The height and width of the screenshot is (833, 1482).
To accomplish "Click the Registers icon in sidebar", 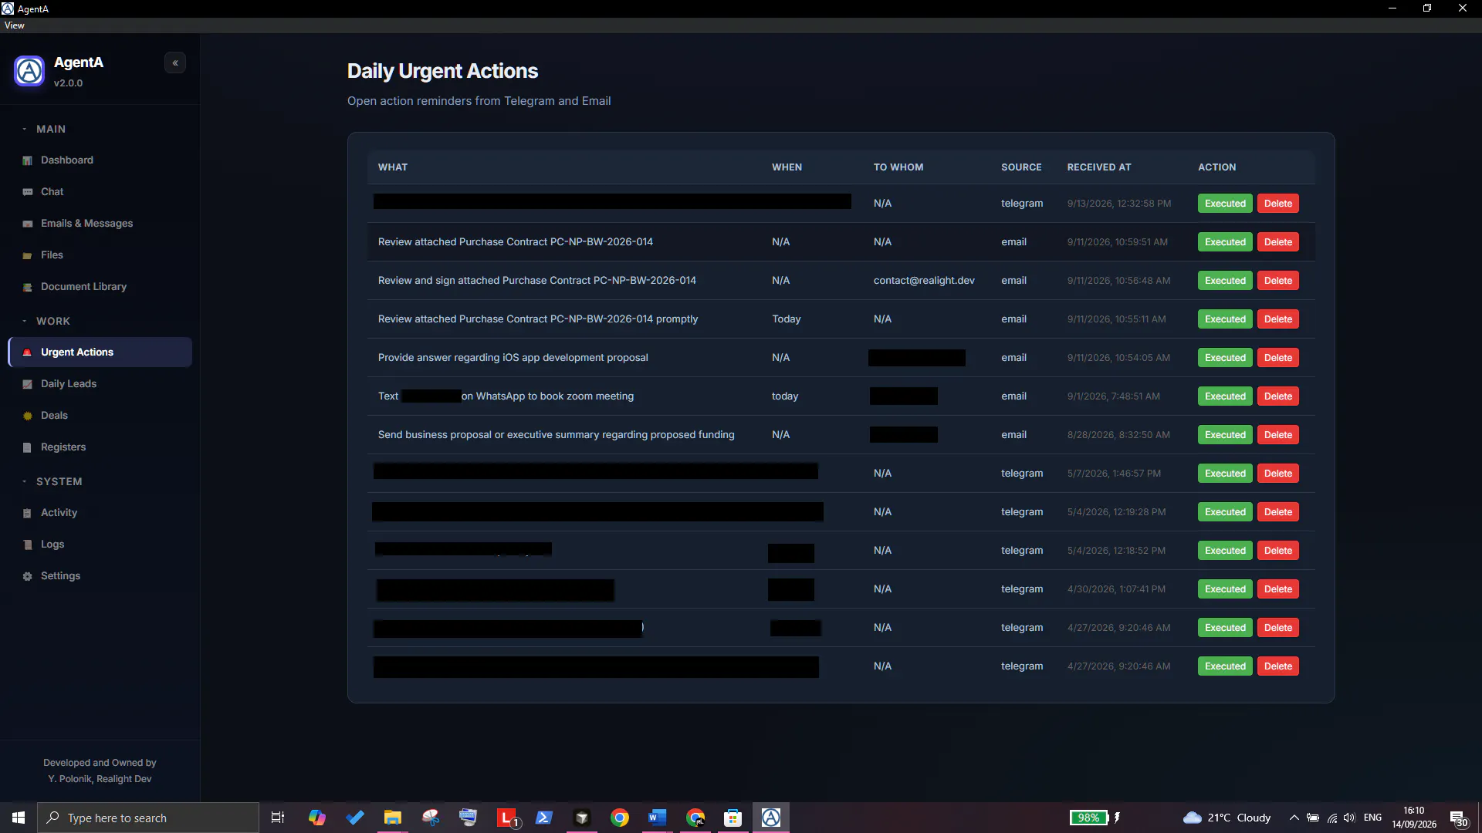I will [x=28, y=447].
